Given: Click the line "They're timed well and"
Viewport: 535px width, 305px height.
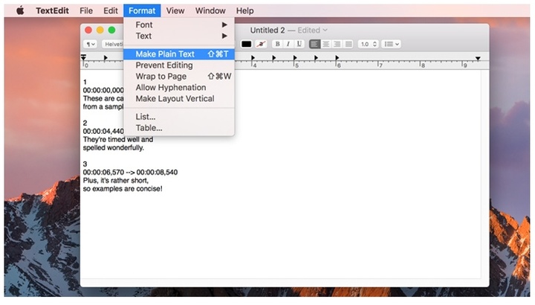Looking at the screenshot, I should (x=118, y=139).
